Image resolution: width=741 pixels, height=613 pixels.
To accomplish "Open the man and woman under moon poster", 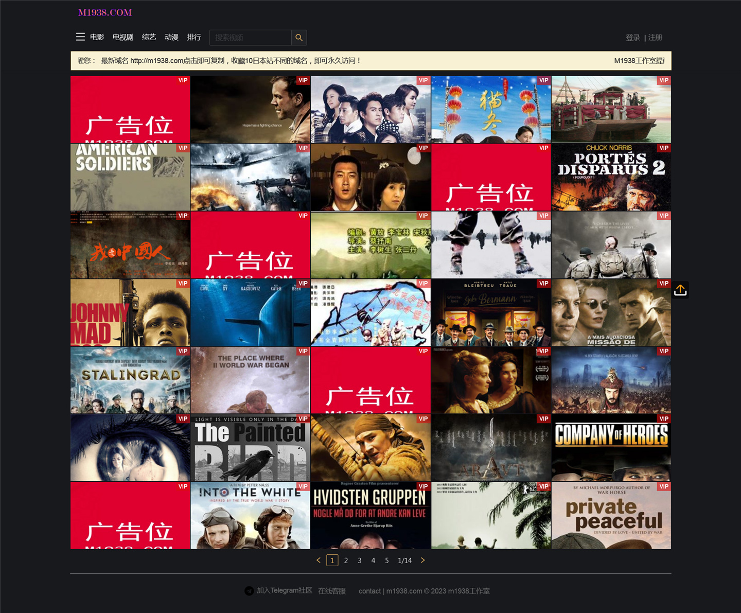I will (370, 177).
